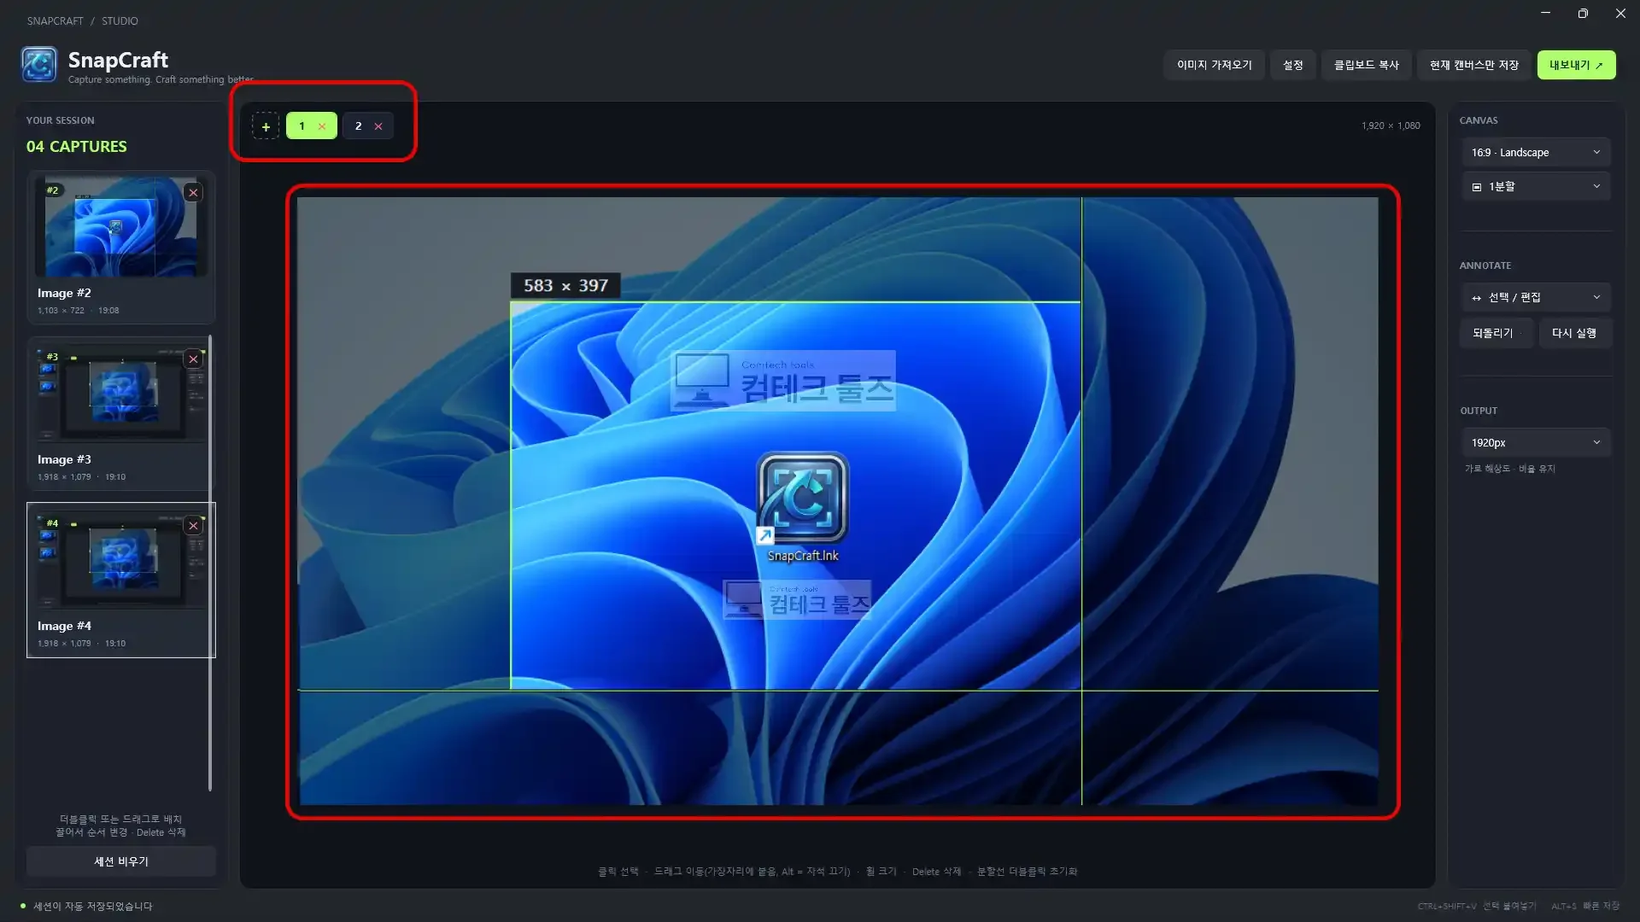Open the 1분할 layout dropdown
The image size is (1640, 922).
[1536, 187]
